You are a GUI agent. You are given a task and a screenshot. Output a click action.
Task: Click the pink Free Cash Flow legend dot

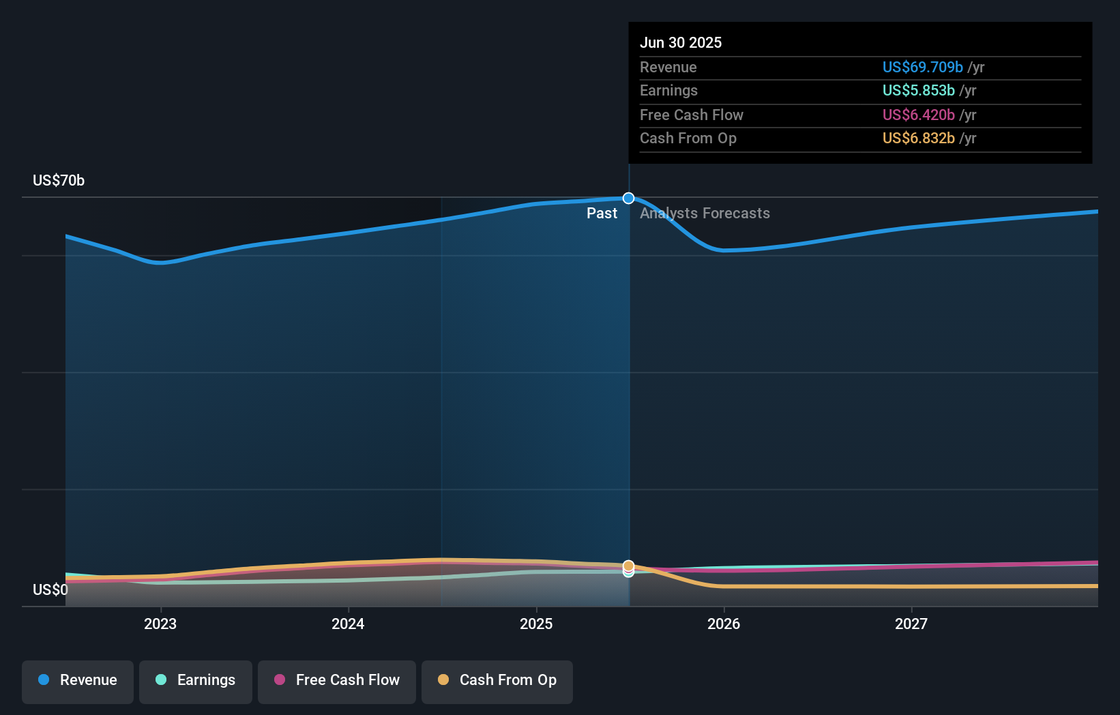(x=280, y=680)
